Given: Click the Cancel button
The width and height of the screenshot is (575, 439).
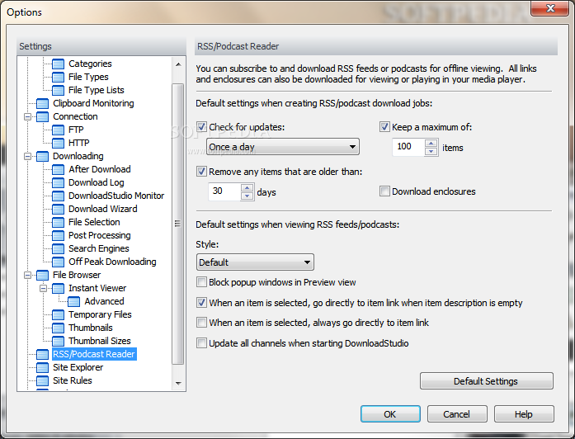Looking at the screenshot, I should [457, 414].
